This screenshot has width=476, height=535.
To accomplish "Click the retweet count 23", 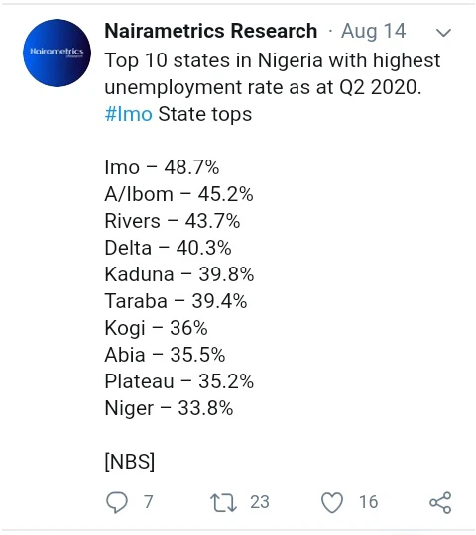I will 260,502.
